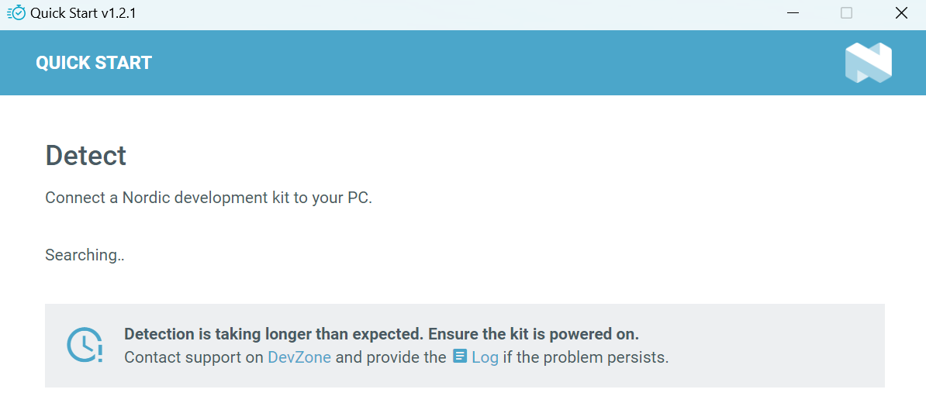Click the Ensure the kit is powered on sentence
Image resolution: width=926 pixels, height=410 pixels.
pos(534,335)
